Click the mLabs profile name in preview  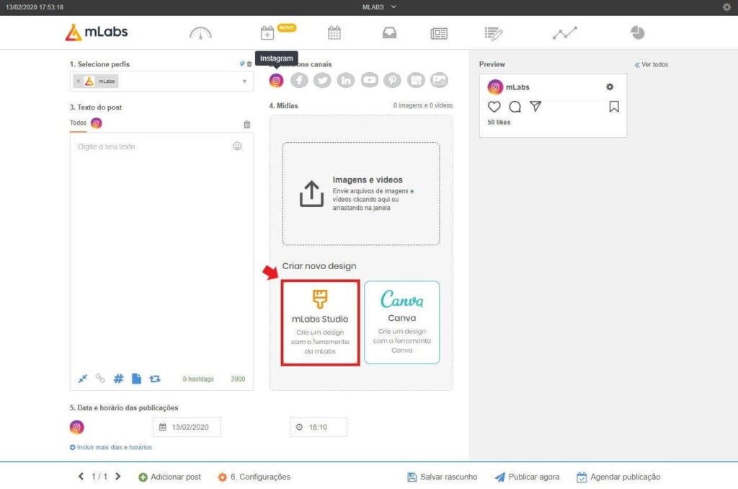coord(517,87)
